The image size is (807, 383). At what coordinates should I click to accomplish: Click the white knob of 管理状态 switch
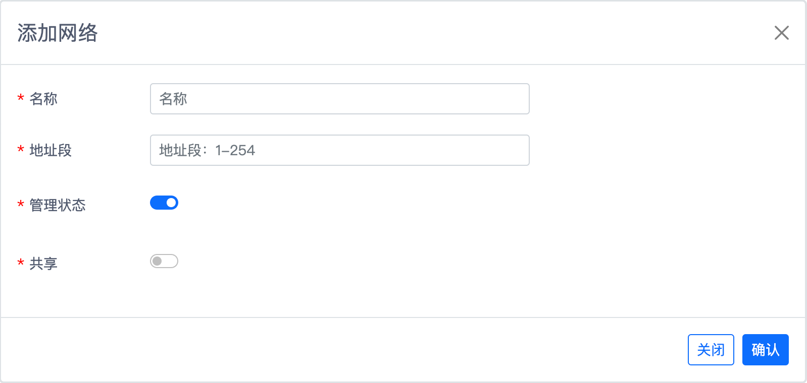tap(171, 203)
